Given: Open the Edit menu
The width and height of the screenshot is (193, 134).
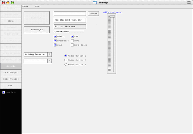Looking at the screenshot, I should 38,6.
